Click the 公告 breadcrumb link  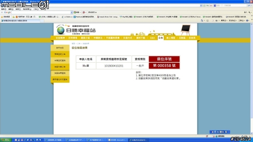click(x=79, y=44)
